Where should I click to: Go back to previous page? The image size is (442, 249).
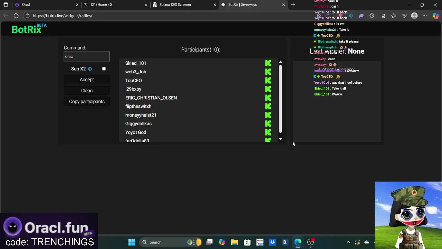coord(6,16)
